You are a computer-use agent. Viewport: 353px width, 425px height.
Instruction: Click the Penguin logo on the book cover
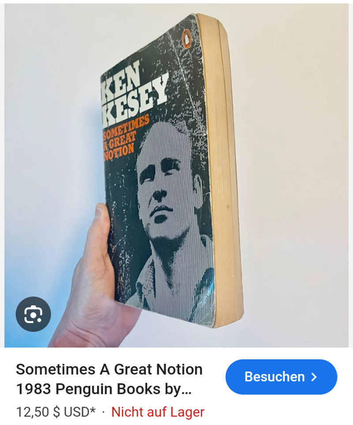(187, 39)
